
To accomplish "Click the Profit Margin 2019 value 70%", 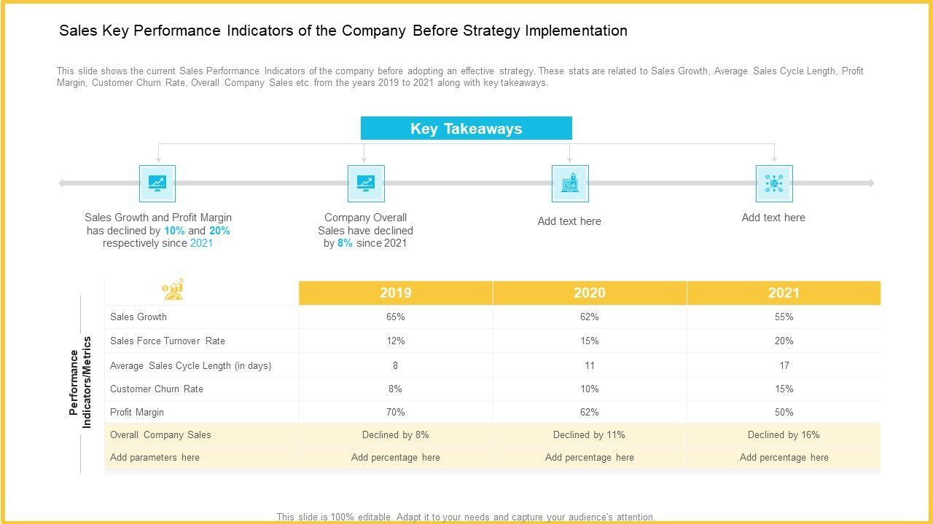I will click(x=396, y=412).
